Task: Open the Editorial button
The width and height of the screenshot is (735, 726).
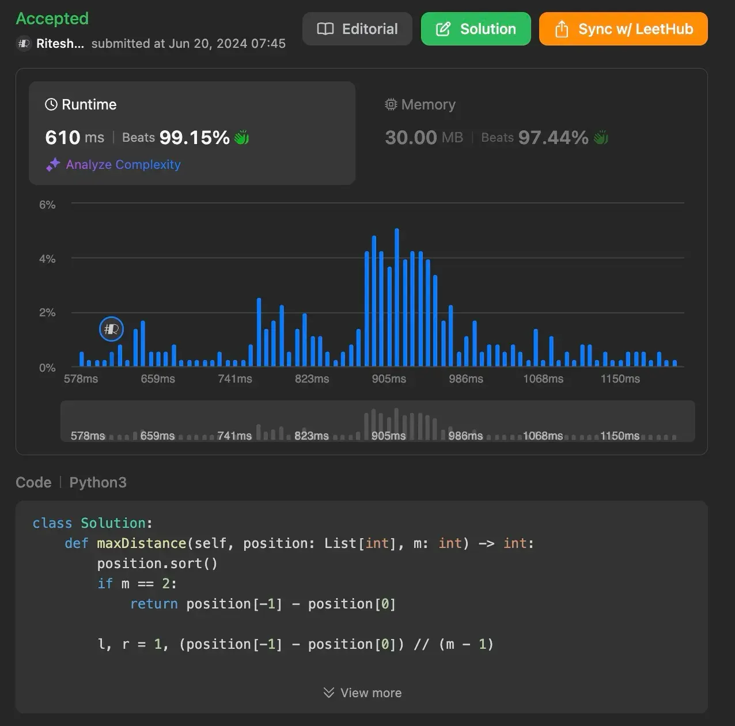Action: (357, 29)
